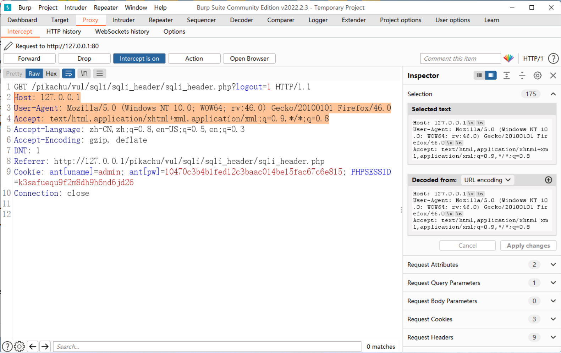Click the collapse all sections icon in Inspector
561x353 pixels.
pyautogui.click(x=522, y=75)
